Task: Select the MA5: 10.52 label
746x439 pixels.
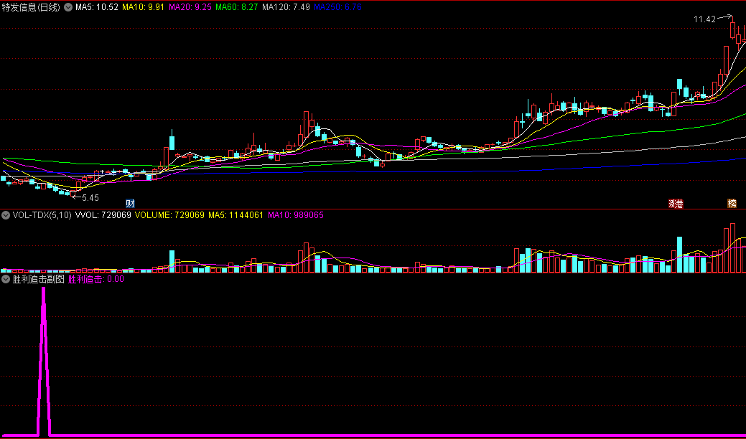Action: coord(97,7)
